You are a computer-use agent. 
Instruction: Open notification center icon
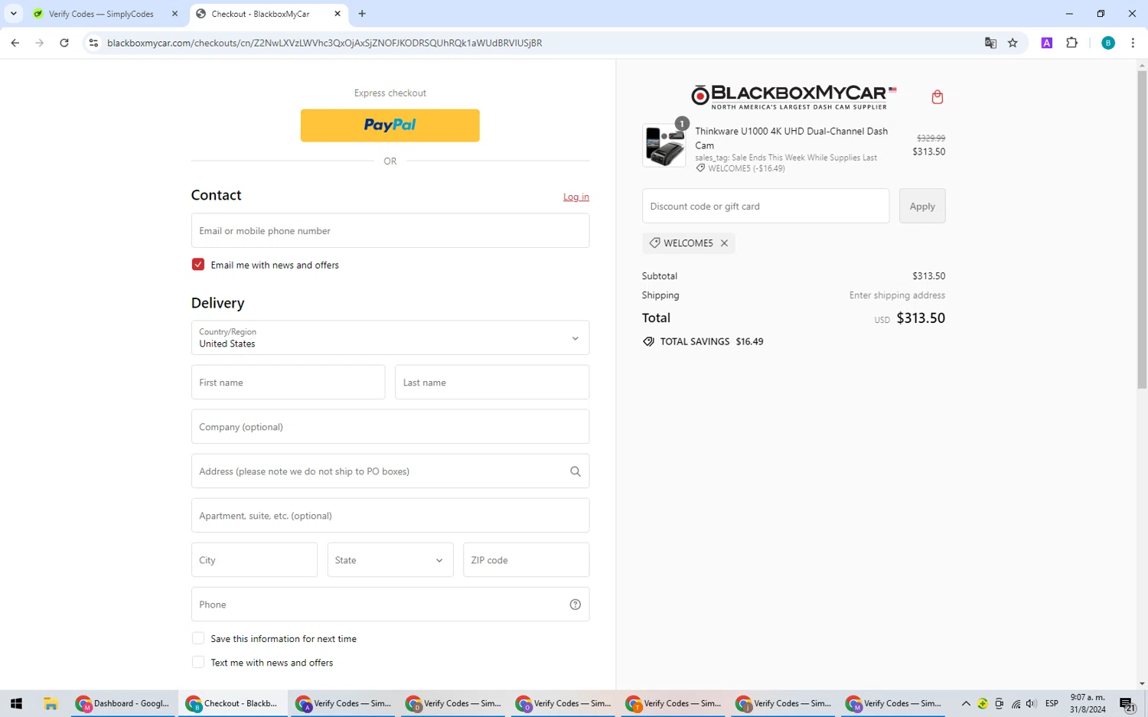(1127, 704)
